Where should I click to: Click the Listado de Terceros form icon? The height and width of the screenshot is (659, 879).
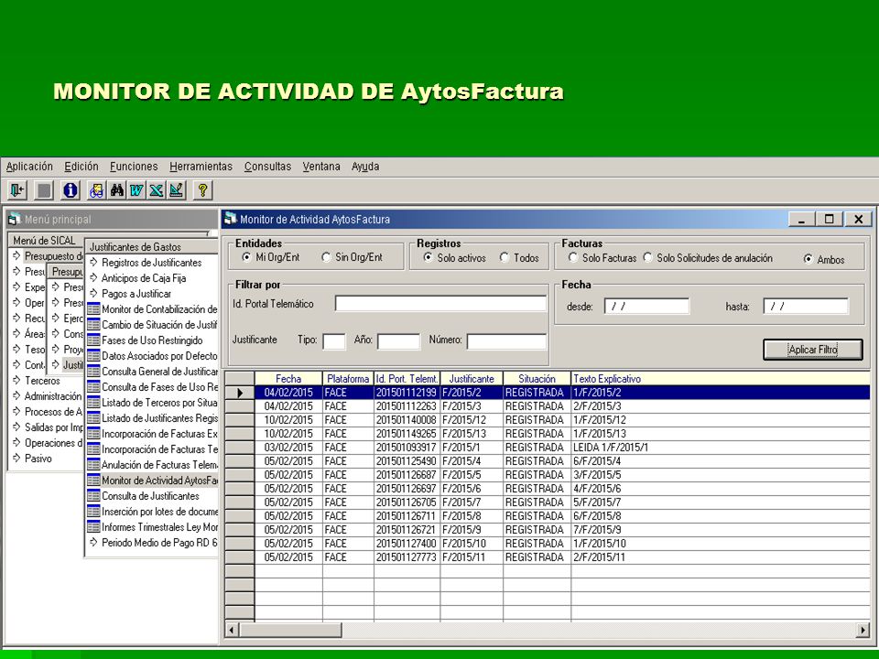[x=93, y=403]
